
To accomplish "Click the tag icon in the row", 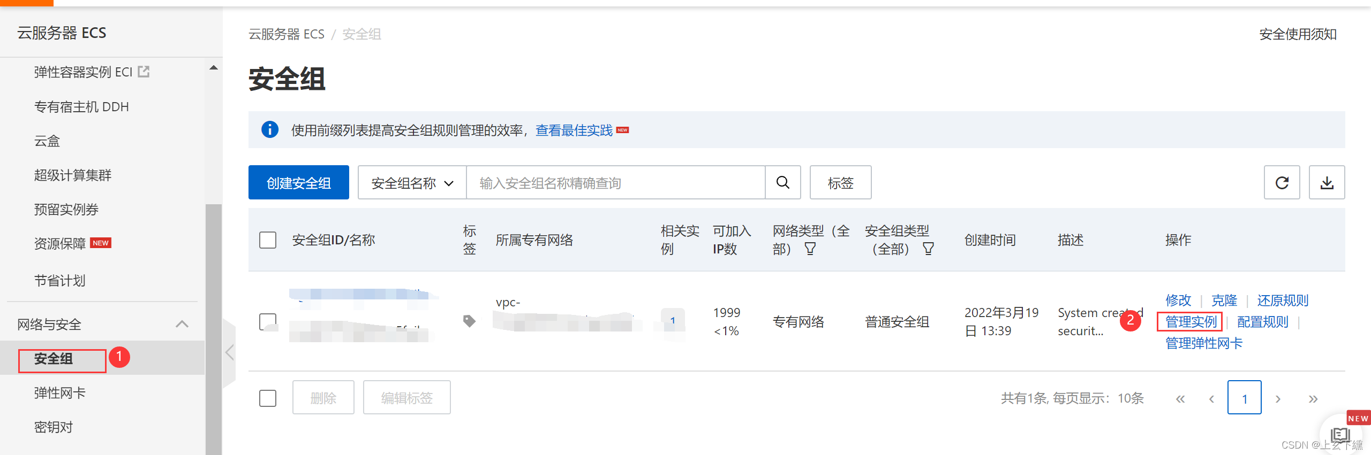I will click(x=469, y=321).
